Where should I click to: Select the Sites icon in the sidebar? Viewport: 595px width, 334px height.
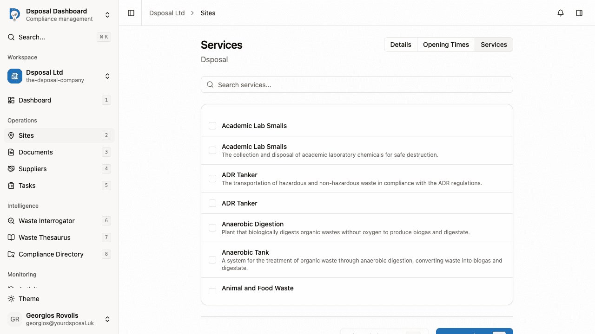(11, 135)
